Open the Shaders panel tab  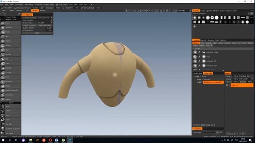coord(211,40)
